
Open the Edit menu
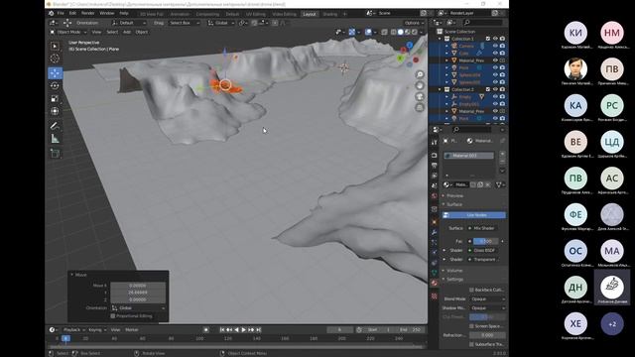click(72, 13)
